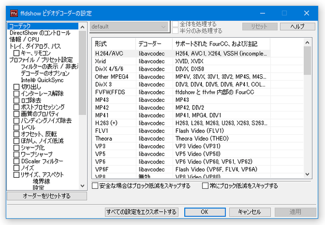Open DirectShow のコントロール page
The height and width of the screenshot is (225, 325).
pos(40,33)
